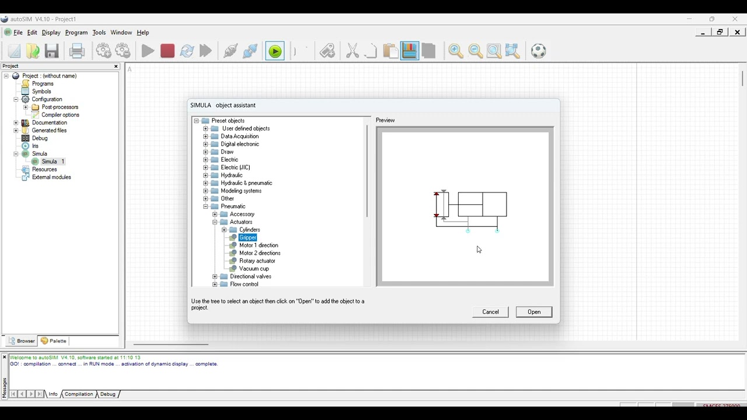Click the Zoom out magnifier icon
The width and height of the screenshot is (747, 420).
point(476,51)
